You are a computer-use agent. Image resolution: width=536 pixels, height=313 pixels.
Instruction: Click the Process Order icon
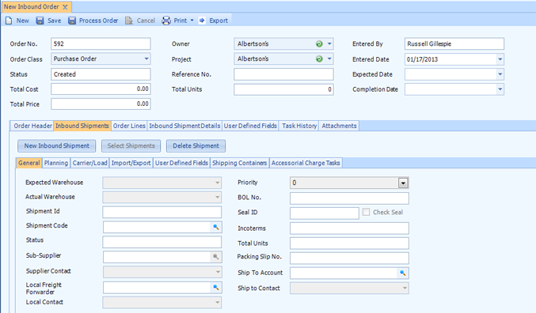(72, 21)
